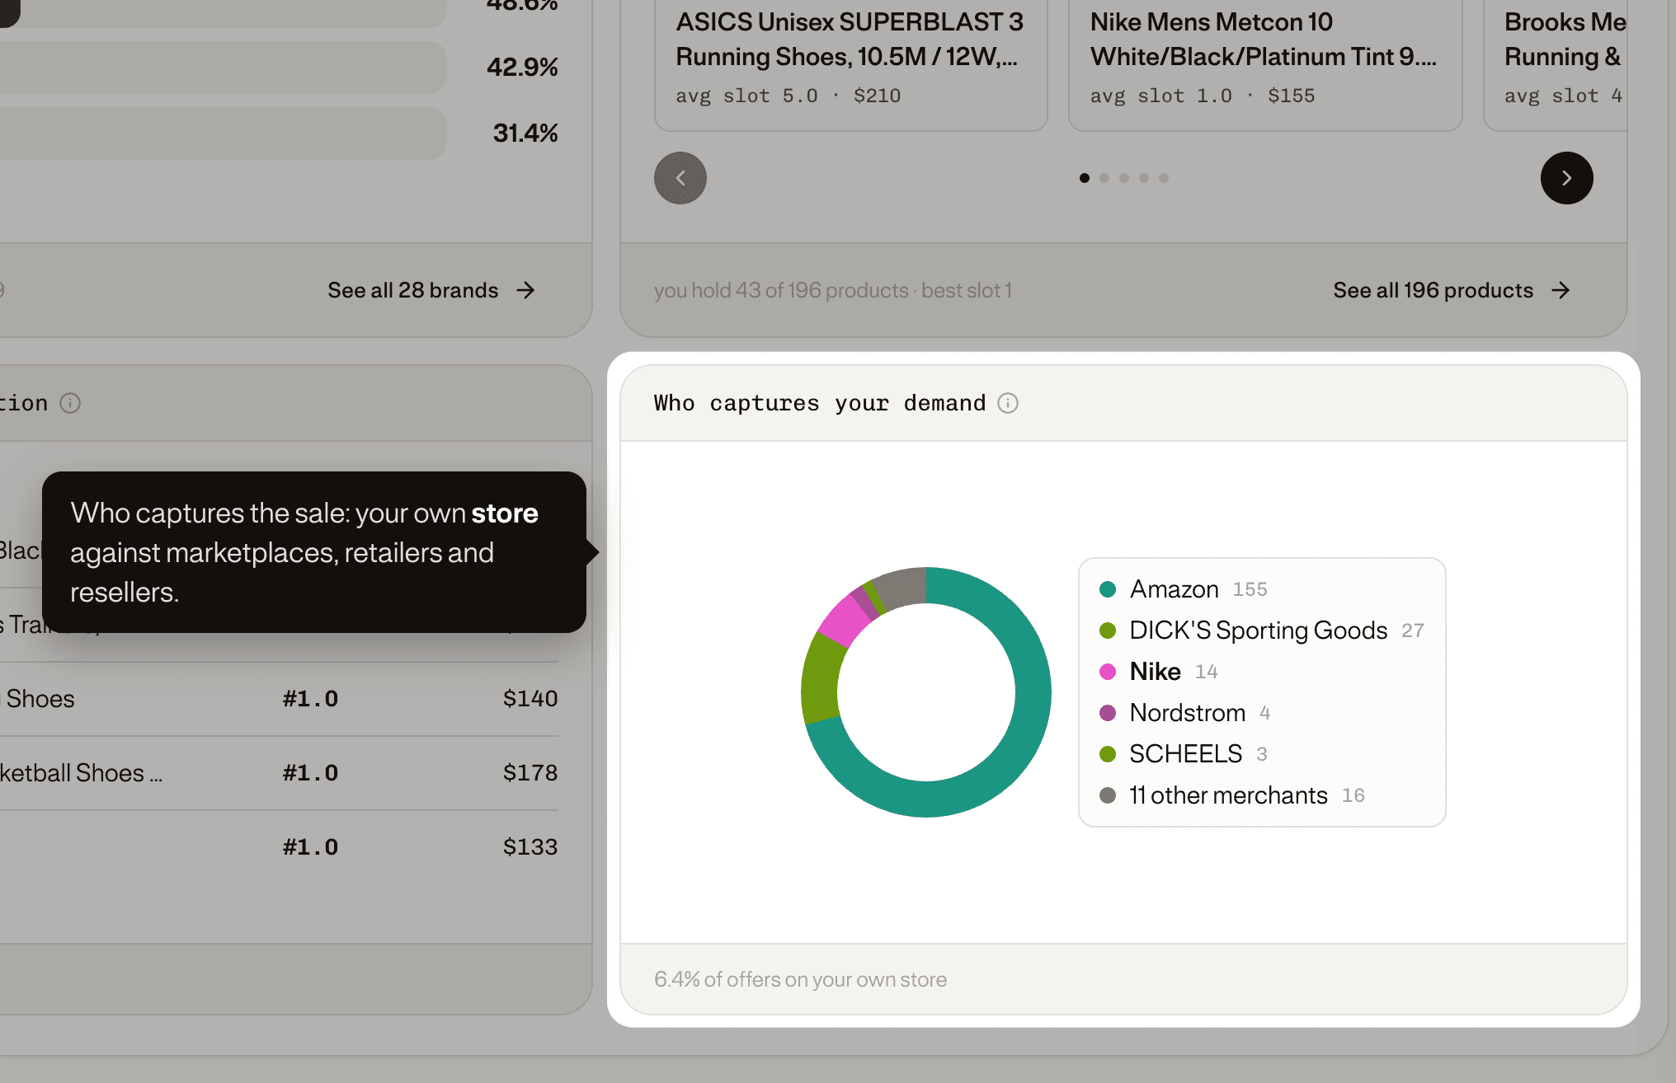This screenshot has width=1676, height=1083.
Task: Click the $133 price cell
Action: 530,847
